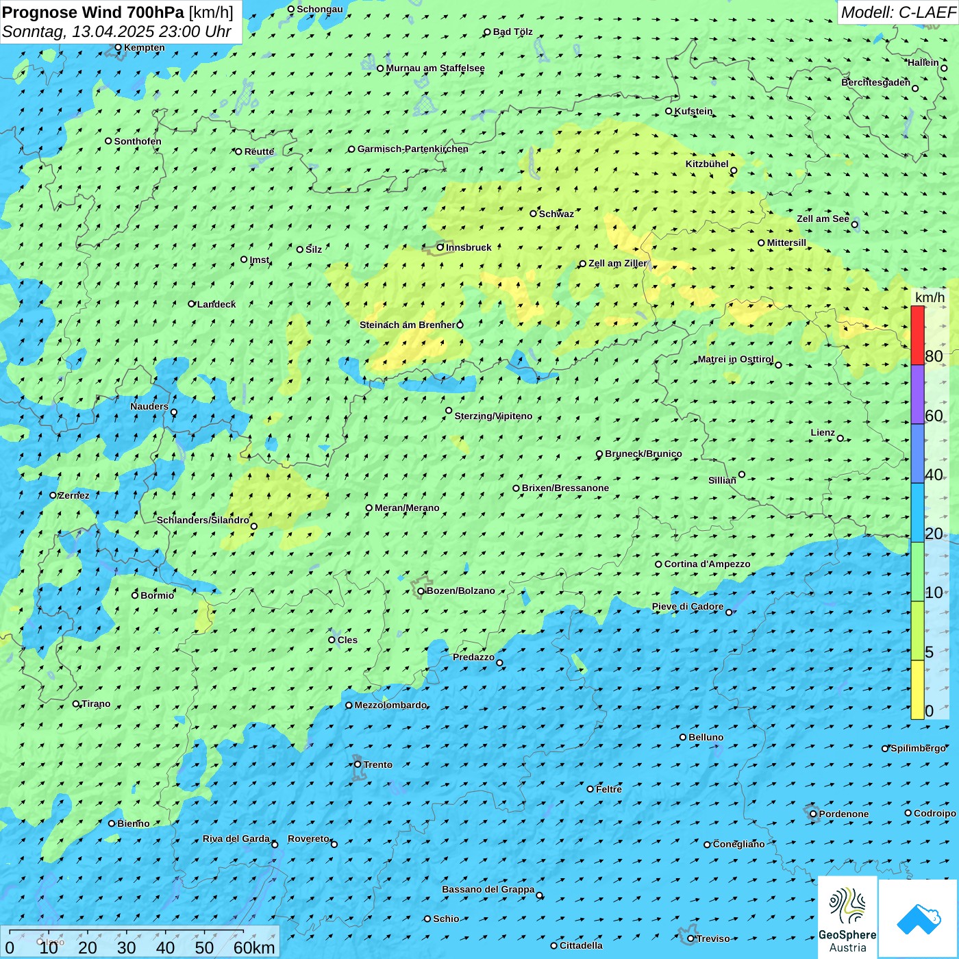
Task: Click the yellow 0–5 km/h legend swatch
Action: click(x=917, y=690)
